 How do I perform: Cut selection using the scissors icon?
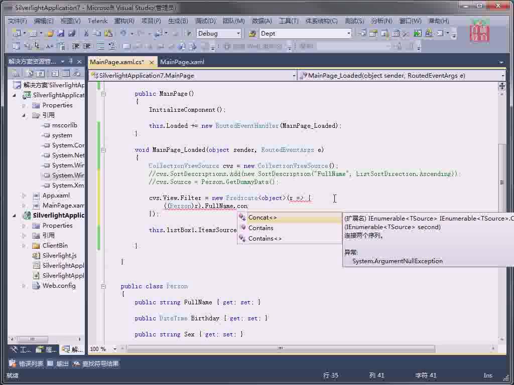86,33
